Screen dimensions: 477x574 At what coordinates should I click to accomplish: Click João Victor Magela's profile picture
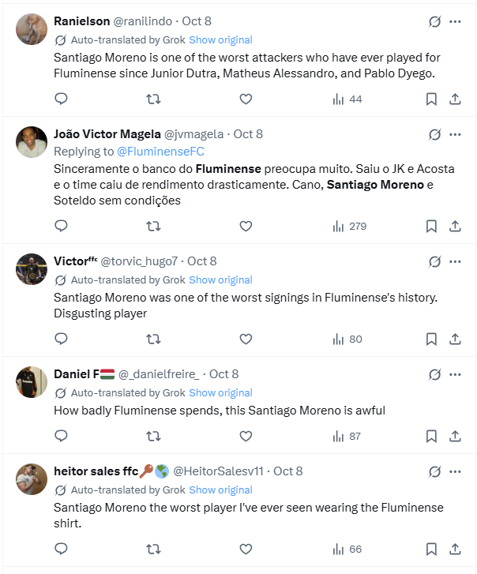pyautogui.click(x=32, y=142)
